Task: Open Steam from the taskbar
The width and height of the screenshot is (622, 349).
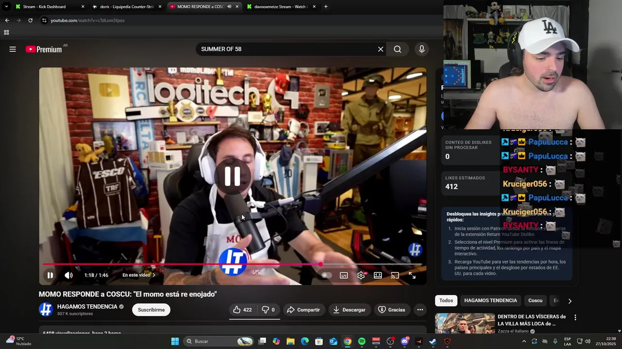Action: click(433, 341)
